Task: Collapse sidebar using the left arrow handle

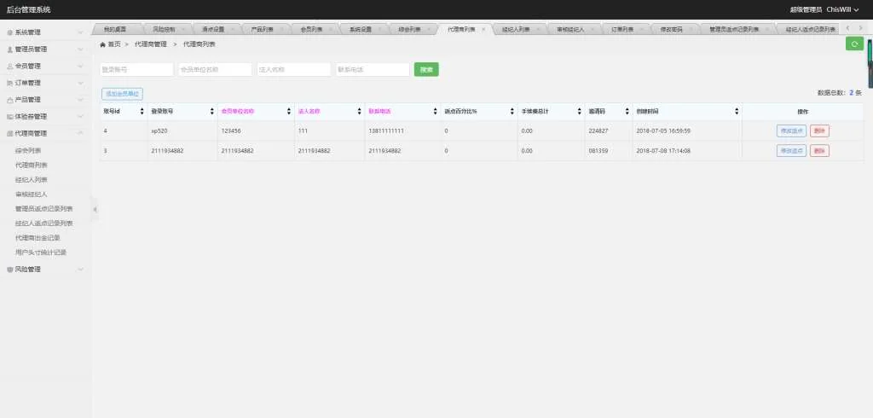Action: pos(95,209)
